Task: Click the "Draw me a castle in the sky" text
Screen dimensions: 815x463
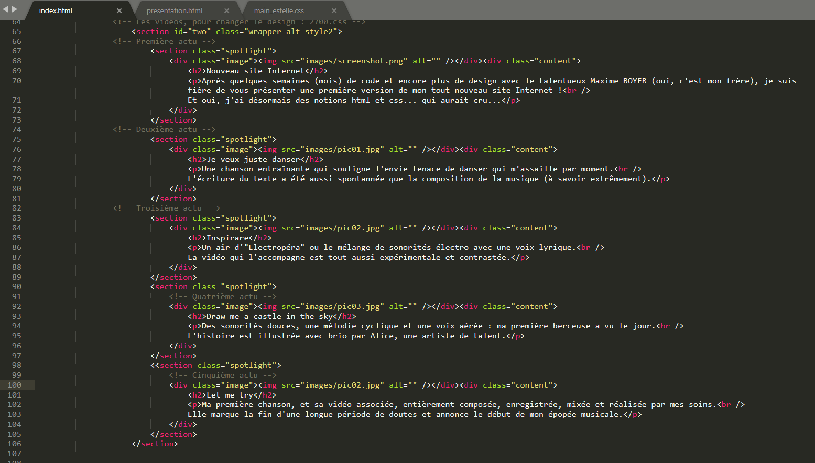Action: click(269, 316)
